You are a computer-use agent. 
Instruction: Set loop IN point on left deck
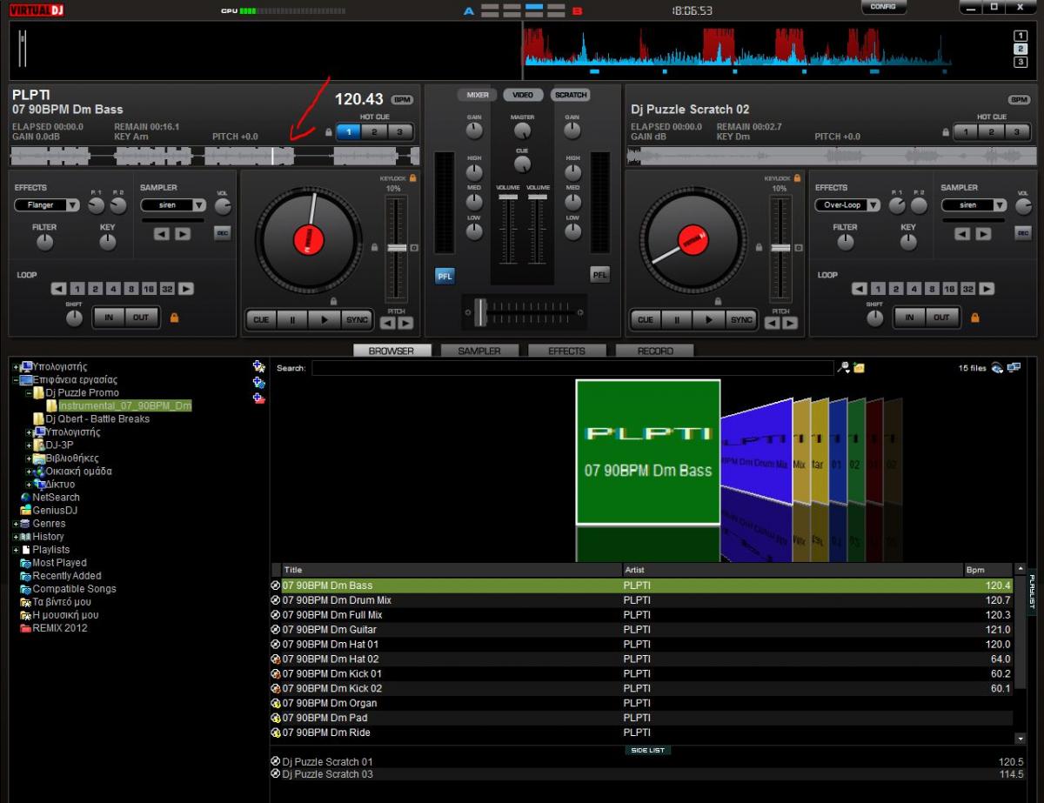[x=109, y=318]
